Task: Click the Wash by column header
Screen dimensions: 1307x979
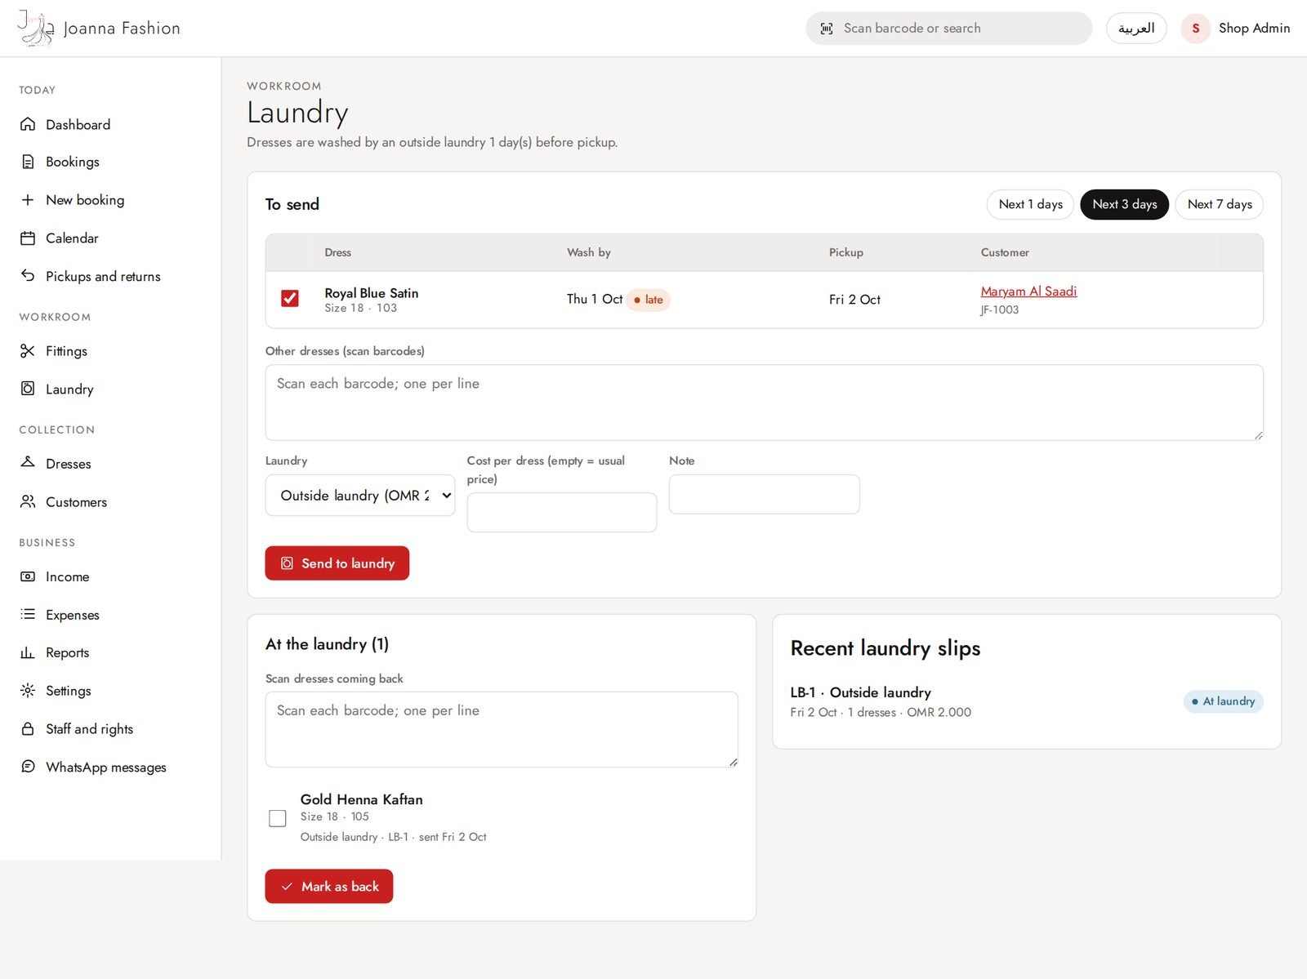Action: [589, 252]
